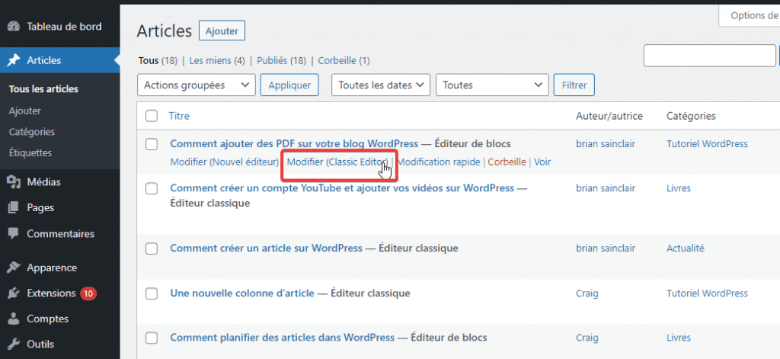780x359 pixels.
Task: Open 'Une nouvelle colonne d'article' post
Action: (242, 293)
